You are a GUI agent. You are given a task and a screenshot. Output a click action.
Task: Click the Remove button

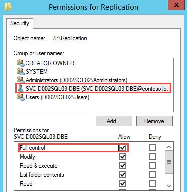point(154,121)
